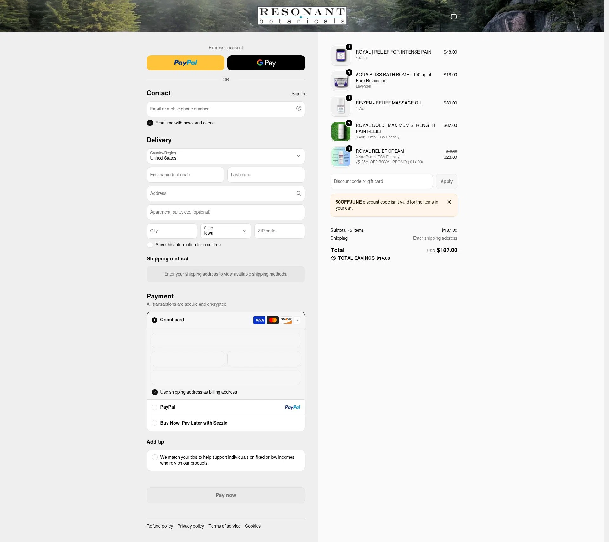The width and height of the screenshot is (609, 542).
Task: Open Royal Relief Cream thumbnail
Action: tap(341, 157)
